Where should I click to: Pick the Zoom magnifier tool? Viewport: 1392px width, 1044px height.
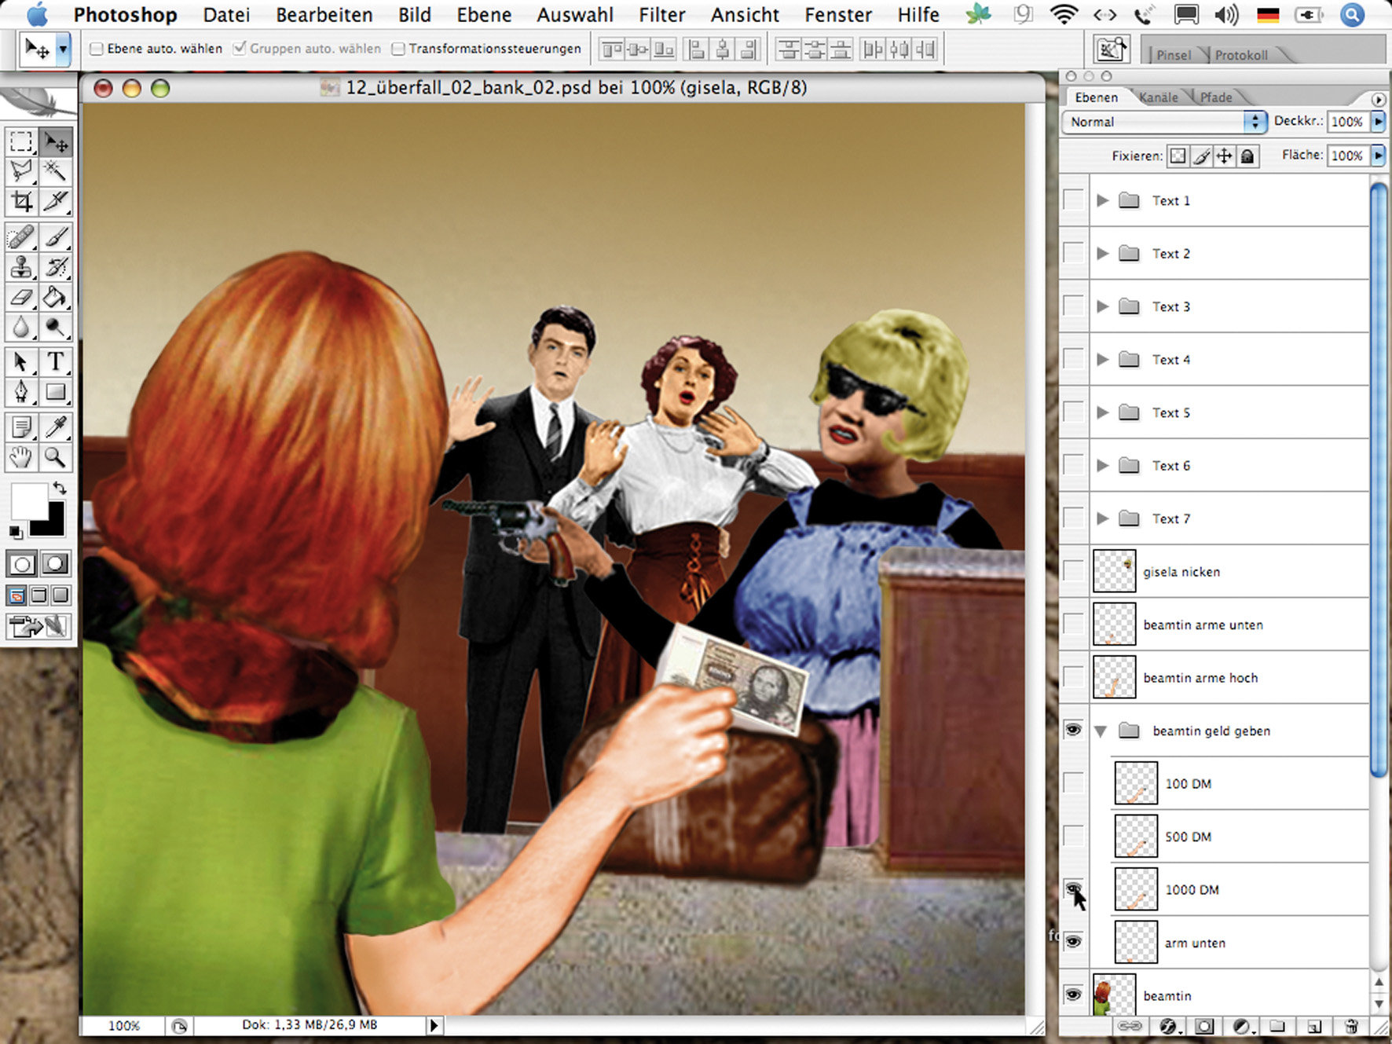pos(55,456)
